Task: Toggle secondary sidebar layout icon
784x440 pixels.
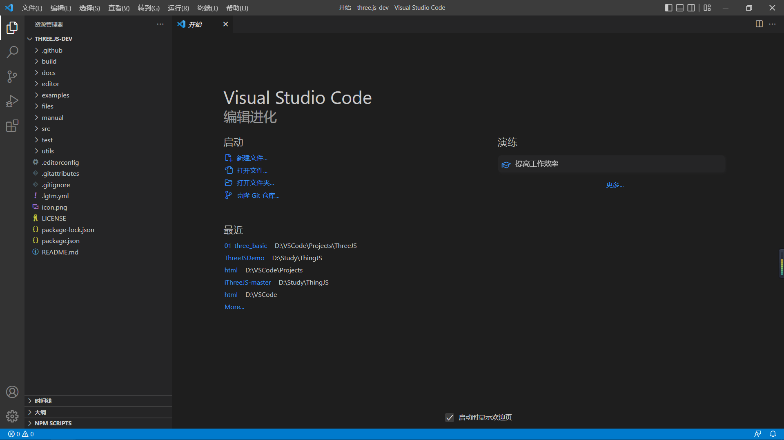Action: pos(691,8)
